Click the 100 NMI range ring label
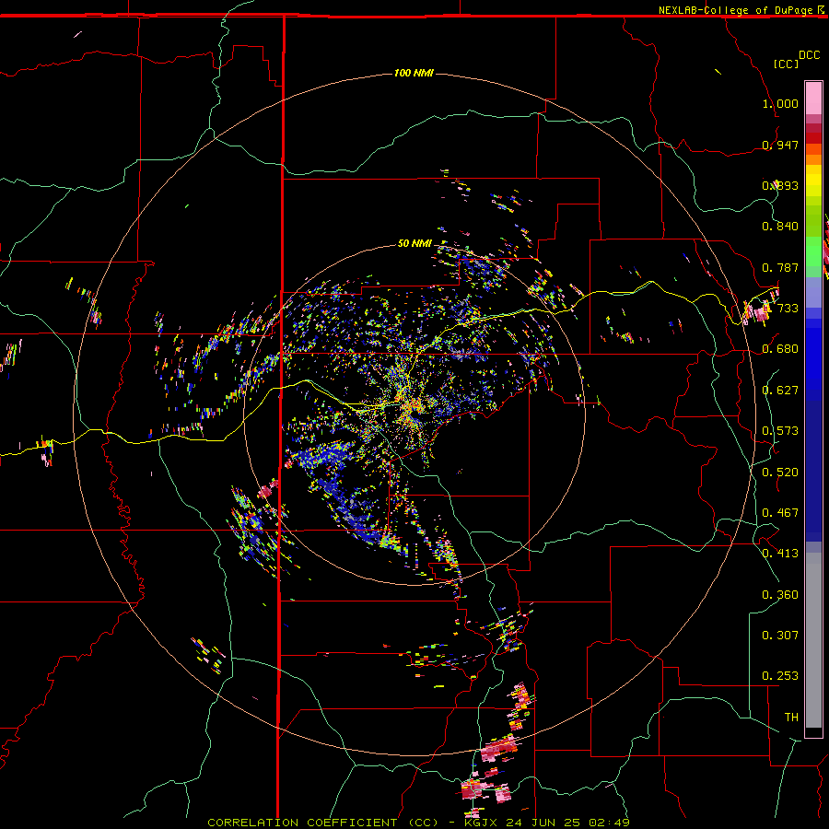The width and height of the screenshot is (829, 829). (x=414, y=73)
